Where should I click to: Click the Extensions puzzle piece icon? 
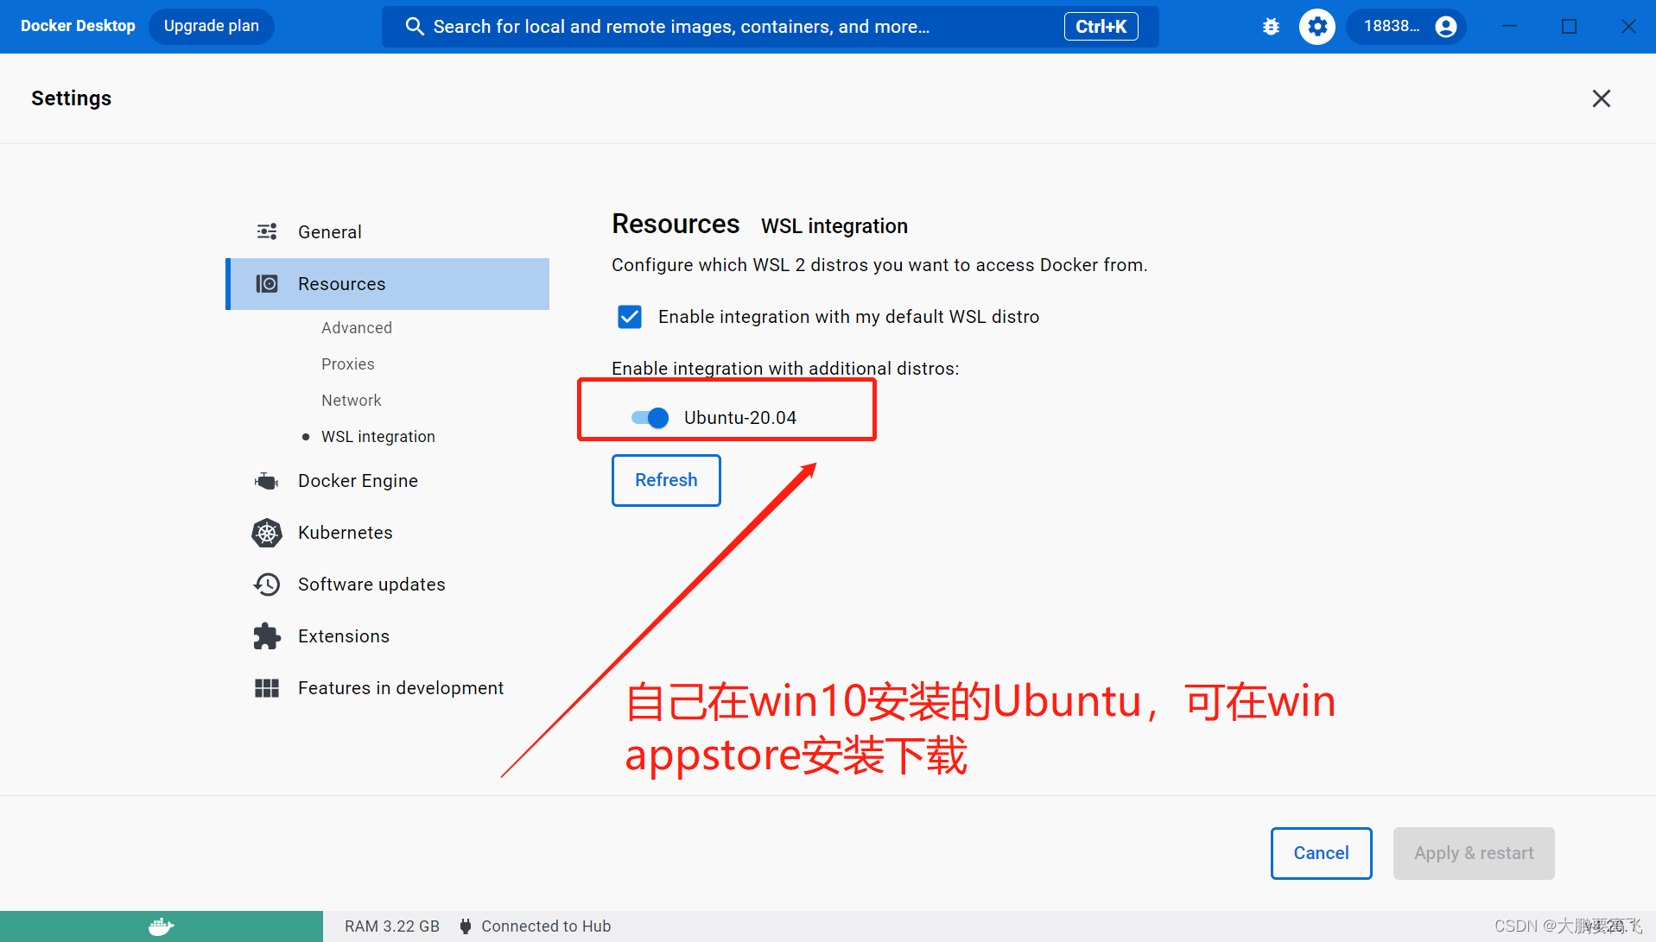(x=267, y=636)
